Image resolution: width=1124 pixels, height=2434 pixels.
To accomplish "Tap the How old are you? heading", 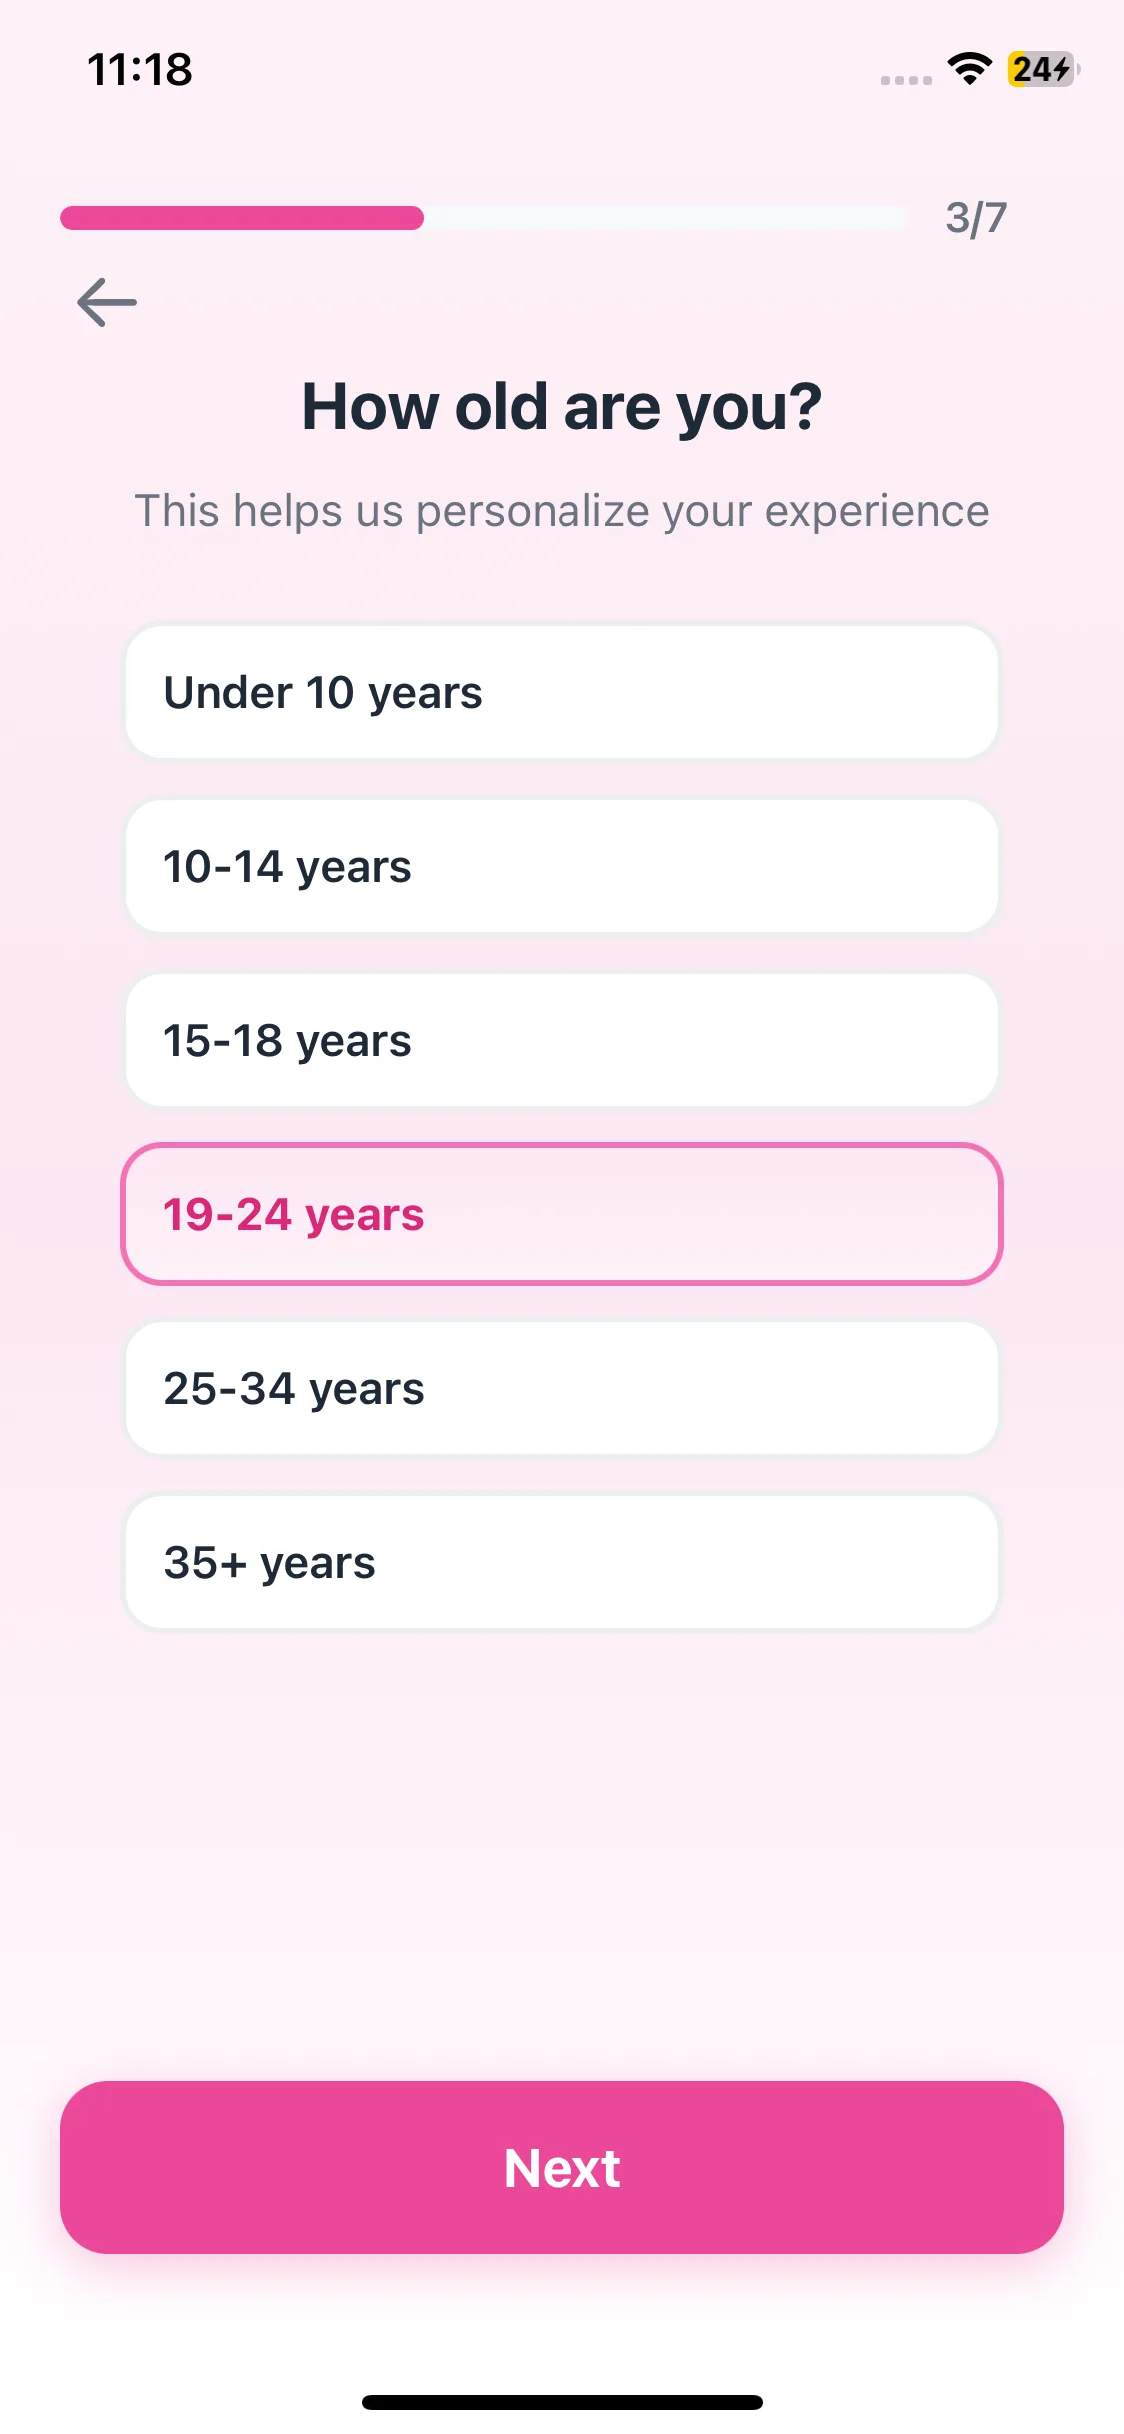I will [x=562, y=407].
